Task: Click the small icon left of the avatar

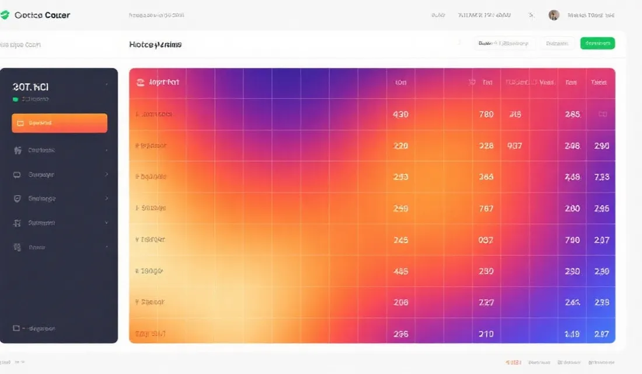Action: point(531,15)
